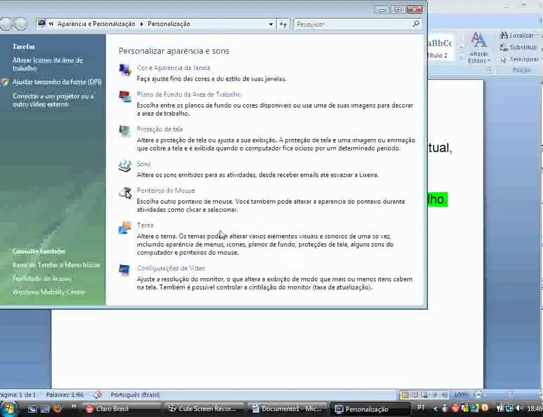
Task: Show hidden system tray icons arrow
Action: click(436, 409)
